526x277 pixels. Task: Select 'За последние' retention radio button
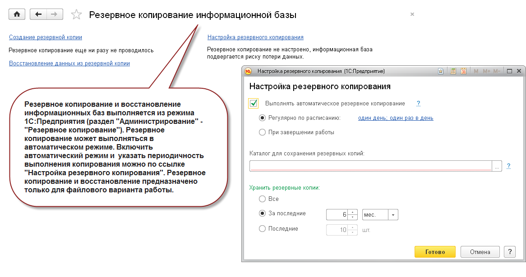point(263,213)
